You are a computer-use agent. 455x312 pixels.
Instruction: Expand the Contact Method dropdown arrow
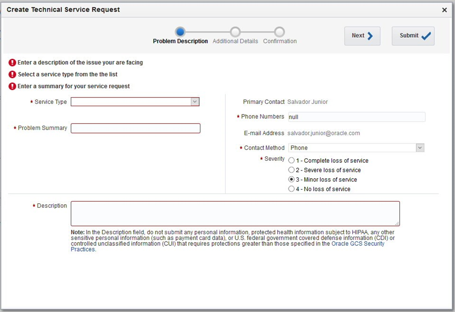[x=420, y=148]
